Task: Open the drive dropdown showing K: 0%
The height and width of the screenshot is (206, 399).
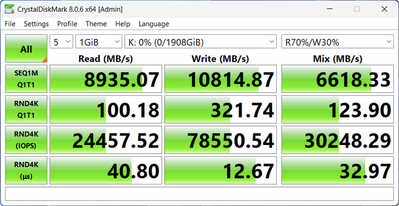Action: pos(201,42)
